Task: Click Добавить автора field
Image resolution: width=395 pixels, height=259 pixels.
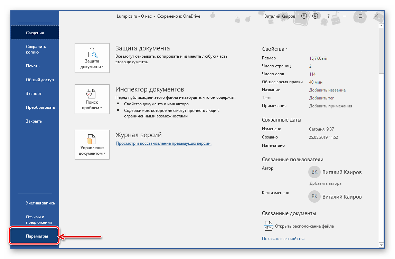Action: point(325,183)
